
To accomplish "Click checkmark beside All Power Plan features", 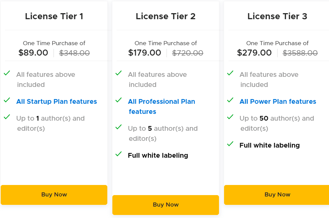I will [x=230, y=100].
